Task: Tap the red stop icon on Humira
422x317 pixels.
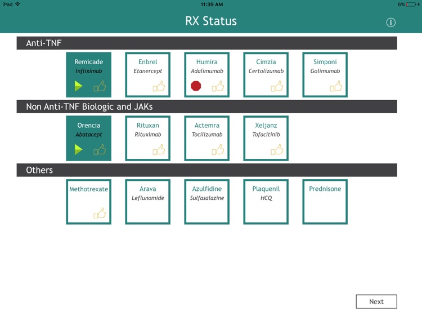Action: (x=196, y=86)
